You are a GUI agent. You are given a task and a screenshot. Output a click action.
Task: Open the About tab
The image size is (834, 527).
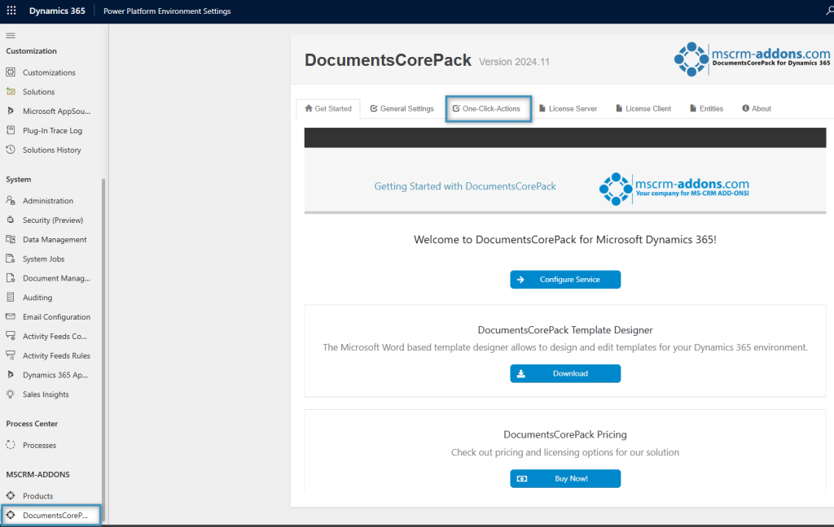point(755,108)
